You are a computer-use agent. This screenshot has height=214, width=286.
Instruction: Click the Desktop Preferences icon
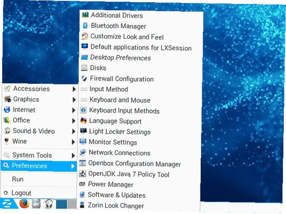84,57
